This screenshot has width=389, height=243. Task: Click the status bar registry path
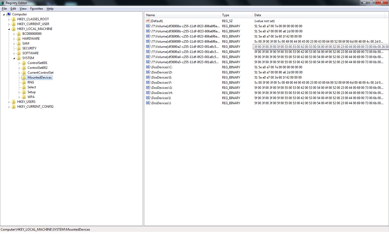[x=45, y=230]
